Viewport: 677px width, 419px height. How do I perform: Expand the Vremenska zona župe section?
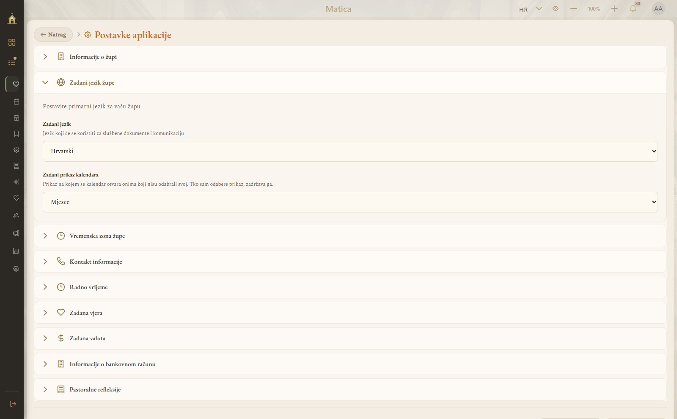(350, 236)
